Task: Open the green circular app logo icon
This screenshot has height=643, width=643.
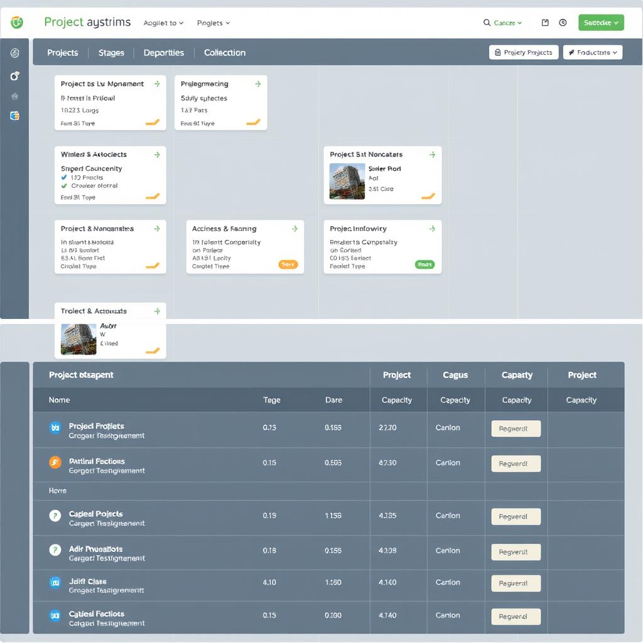Action: click(17, 21)
